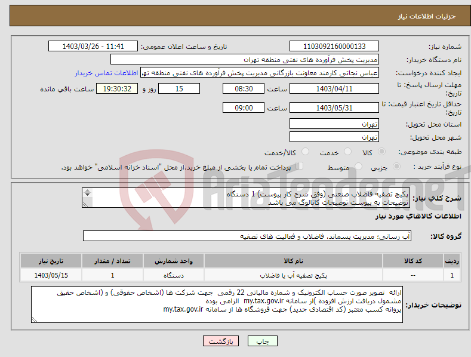Click remaining days field 15
471x357 pixels.
pos(179,88)
